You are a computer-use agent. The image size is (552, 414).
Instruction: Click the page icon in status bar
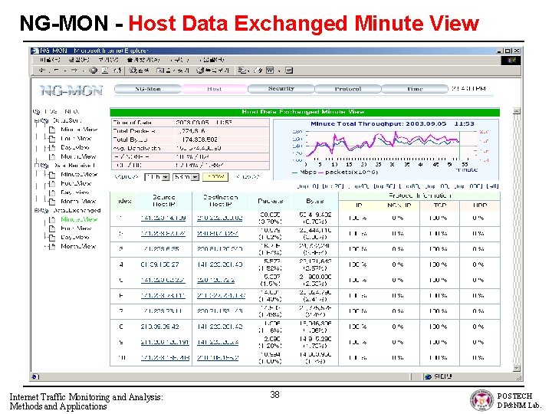pyautogui.click(x=34, y=376)
